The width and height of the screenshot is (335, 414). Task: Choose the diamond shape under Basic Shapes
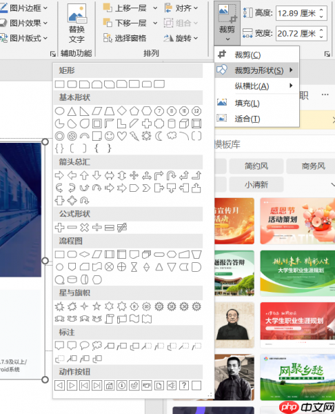click(x=122, y=111)
